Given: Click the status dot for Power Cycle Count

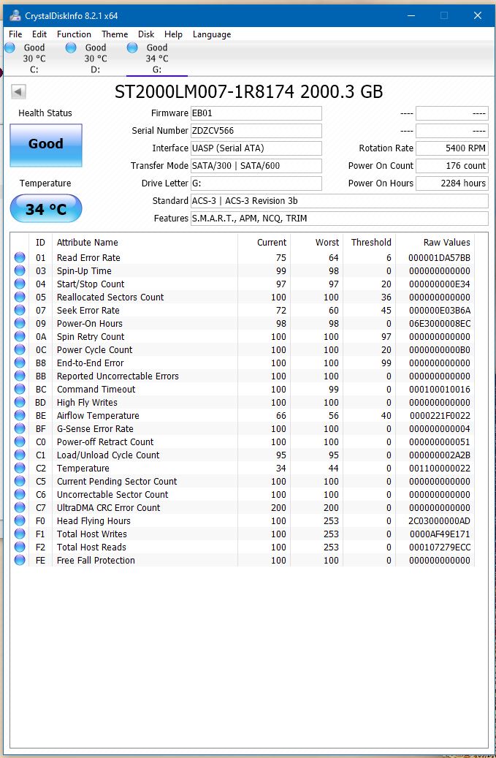Looking at the screenshot, I should coord(20,349).
